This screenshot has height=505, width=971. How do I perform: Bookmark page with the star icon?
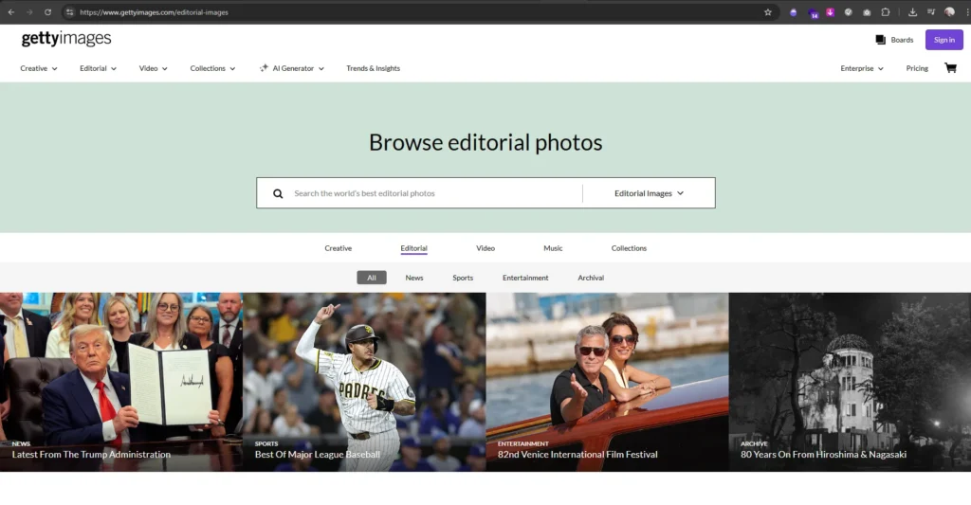pos(767,12)
